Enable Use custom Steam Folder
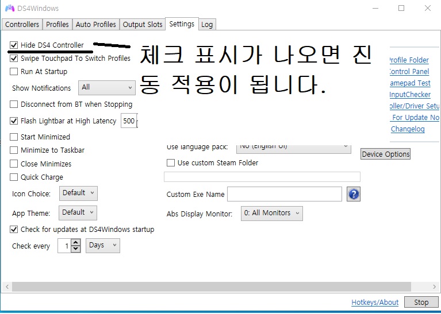The width and height of the screenshot is (441, 314). pos(171,163)
